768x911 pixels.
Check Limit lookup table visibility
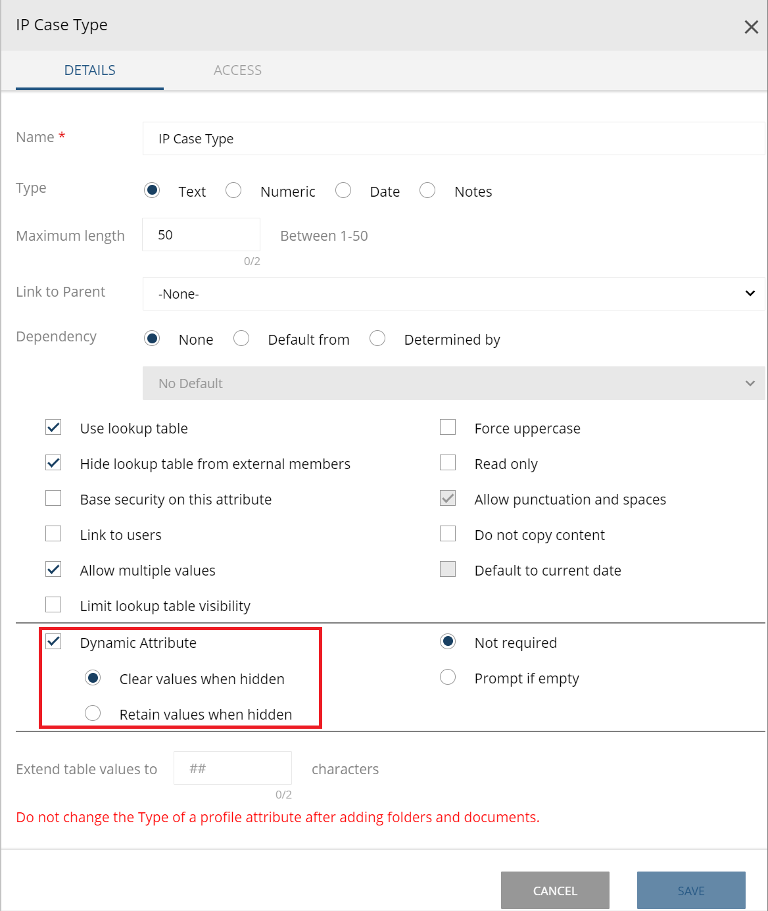pos(53,604)
